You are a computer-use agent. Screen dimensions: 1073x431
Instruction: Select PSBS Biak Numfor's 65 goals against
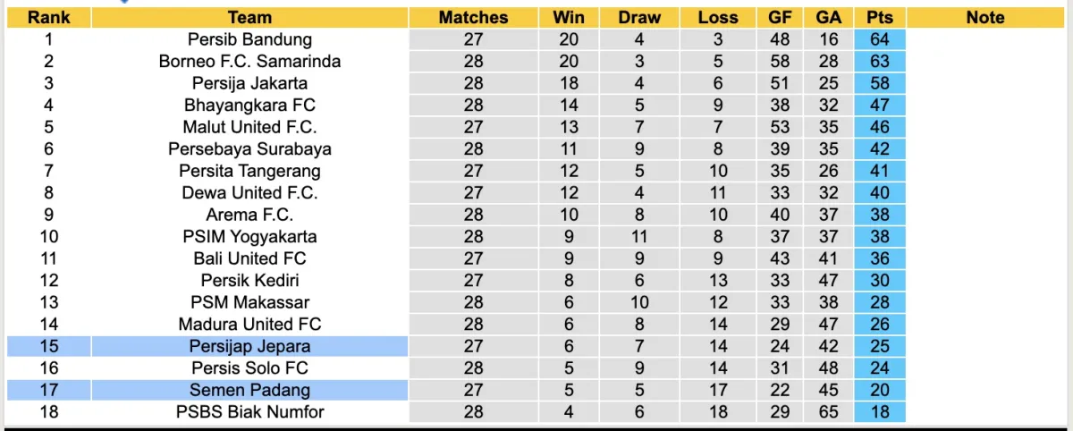[x=828, y=412]
